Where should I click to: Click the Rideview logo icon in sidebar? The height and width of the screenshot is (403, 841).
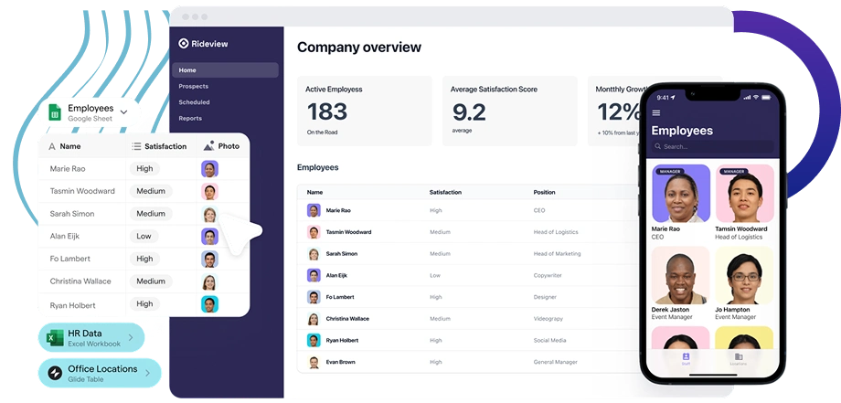point(184,43)
